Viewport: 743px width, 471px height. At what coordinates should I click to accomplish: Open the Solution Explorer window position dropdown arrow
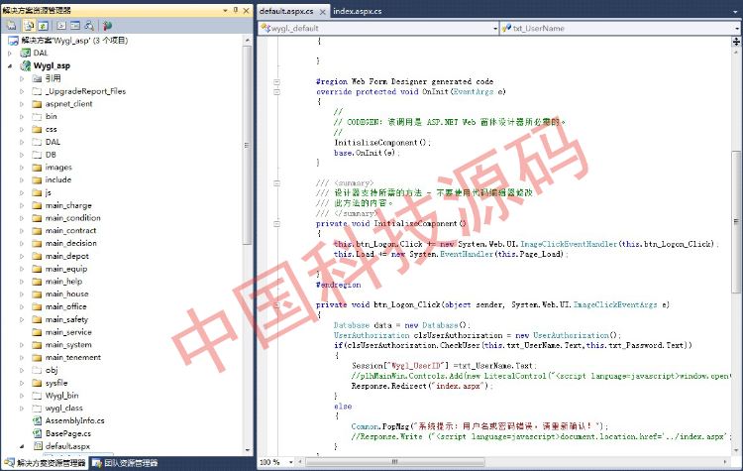click(x=225, y=10)
